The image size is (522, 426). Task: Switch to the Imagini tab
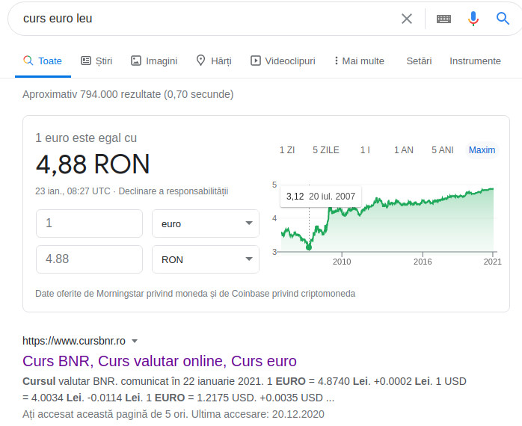click(154, 61)
